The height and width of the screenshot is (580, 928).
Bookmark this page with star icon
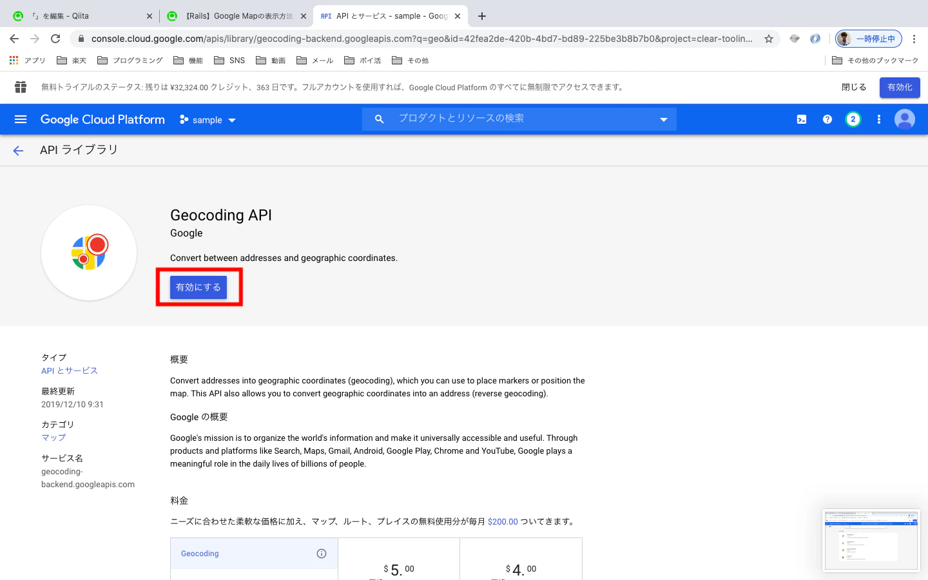click(769, 39)
